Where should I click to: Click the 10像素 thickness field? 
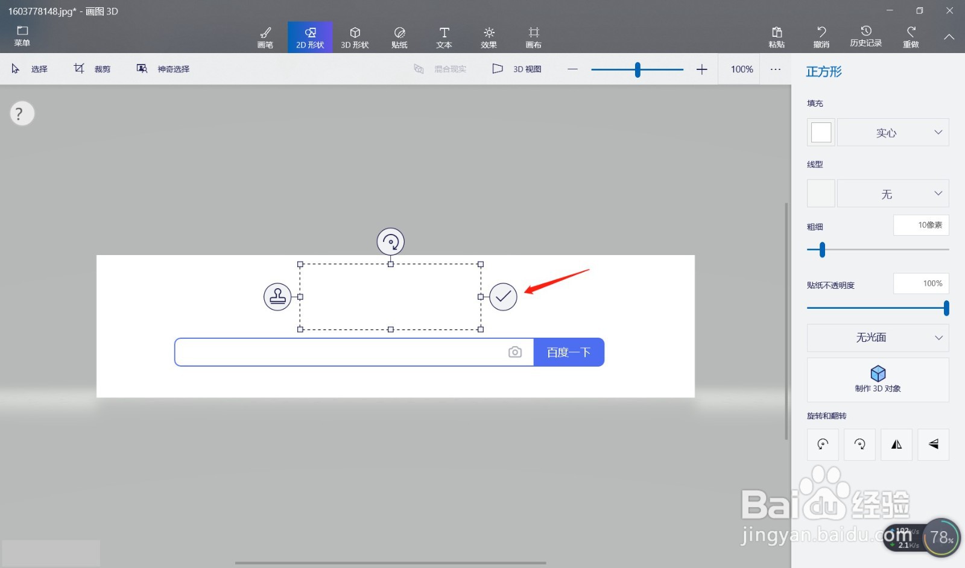click(921, 225)
